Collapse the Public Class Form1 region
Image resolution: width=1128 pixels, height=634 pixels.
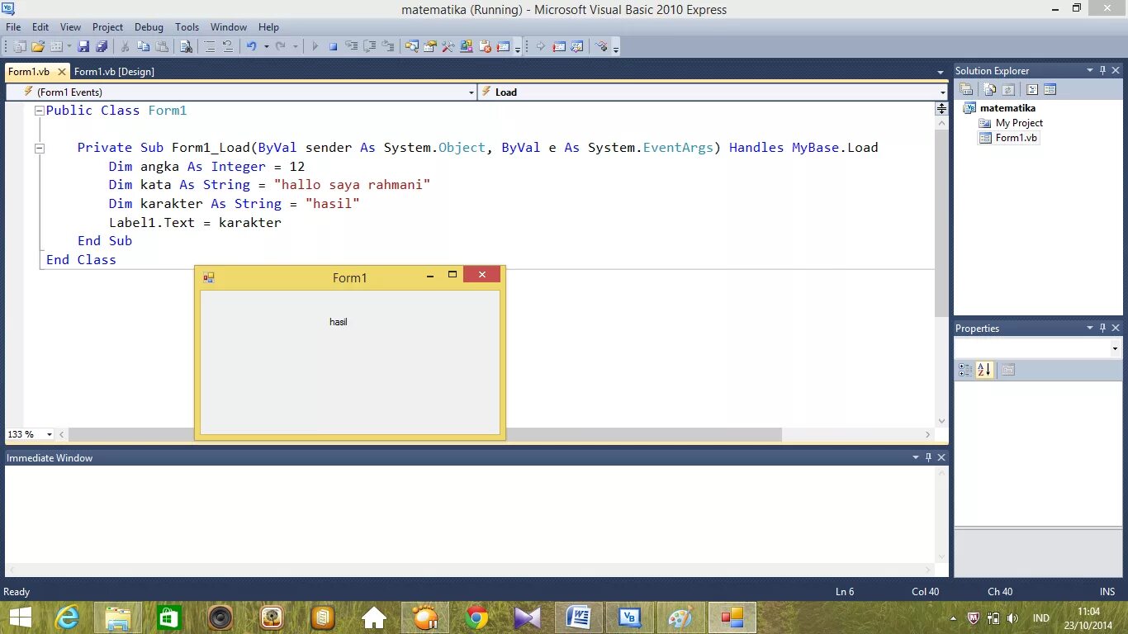click(x=39, y=111)
